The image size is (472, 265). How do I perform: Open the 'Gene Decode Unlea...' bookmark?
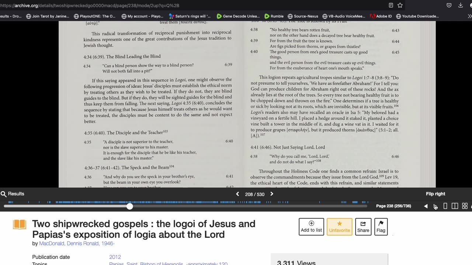[238, 16]
